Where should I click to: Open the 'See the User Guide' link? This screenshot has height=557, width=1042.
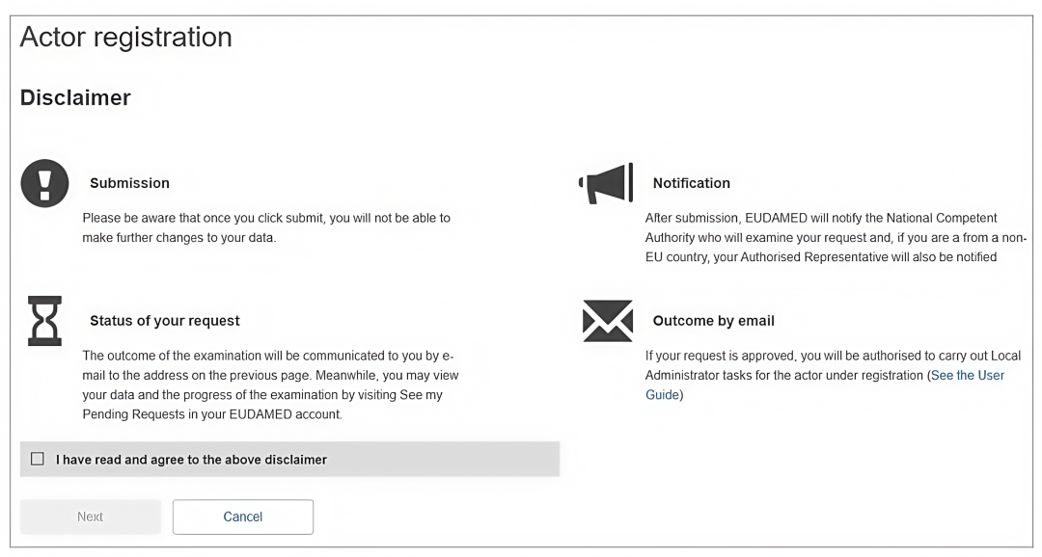pos(967,376)
